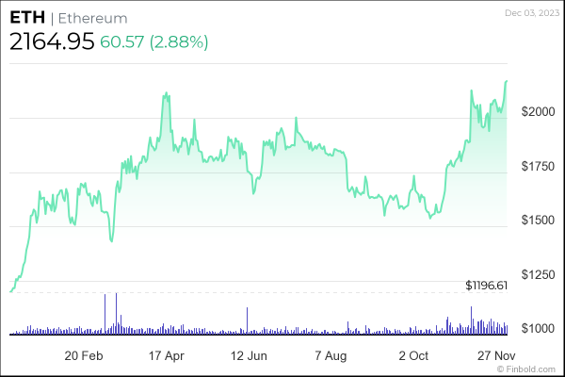Screen dimensions: 565x377
Task: Click the $1250 y-axis label
Action: pyautogui.click(x=535, y=274)
